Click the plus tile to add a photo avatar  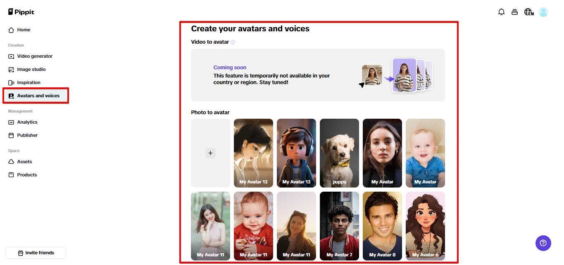[210, 153]
